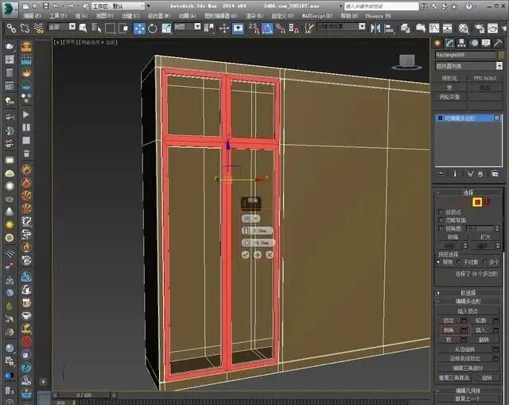Screen dimensions: 509x405
Task: Switch to the Hierarchy command panel
Action: tap(461, 43)
